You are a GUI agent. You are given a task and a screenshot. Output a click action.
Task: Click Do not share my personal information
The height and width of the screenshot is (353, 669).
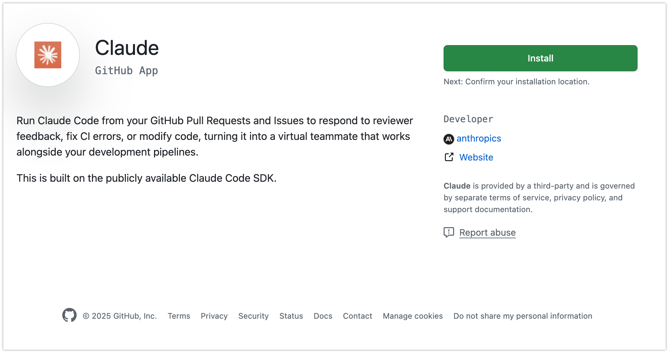pos(523,316)
